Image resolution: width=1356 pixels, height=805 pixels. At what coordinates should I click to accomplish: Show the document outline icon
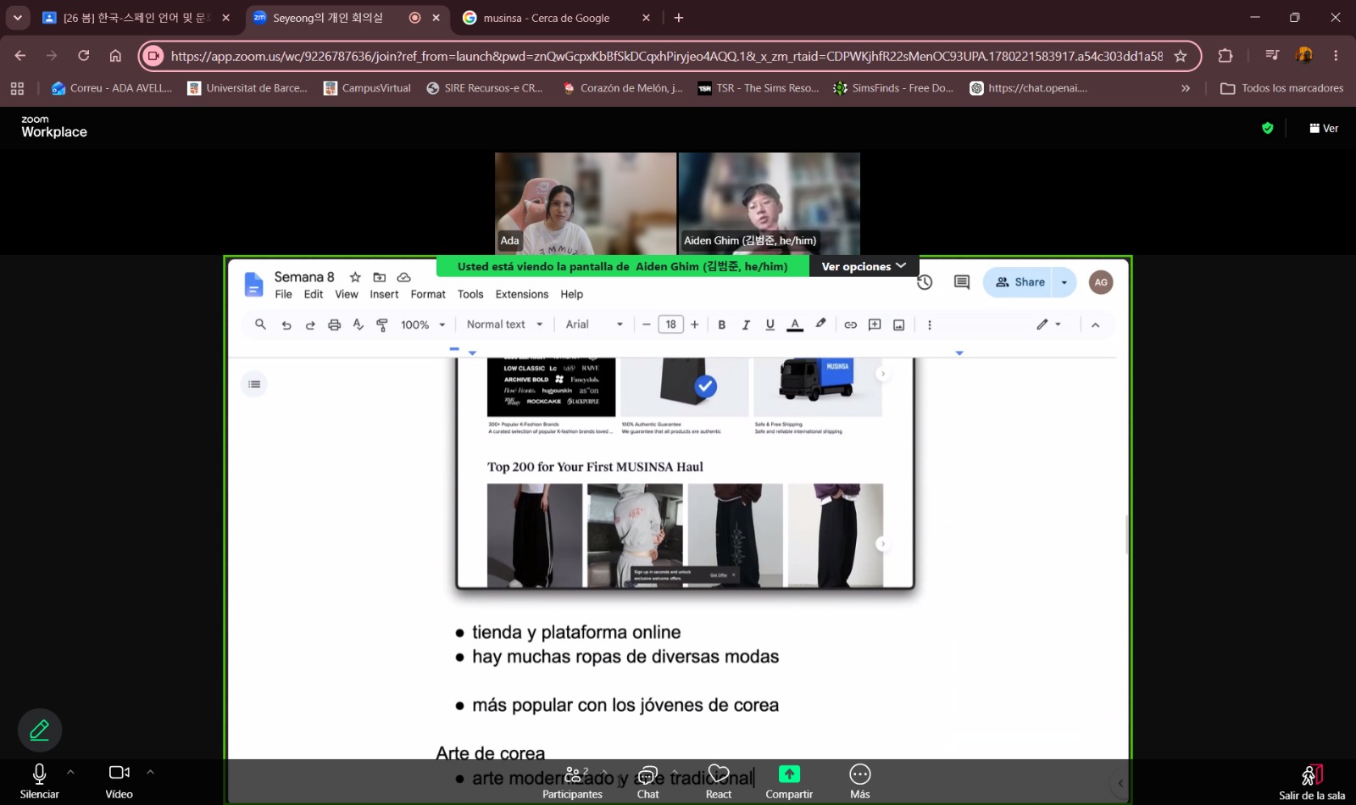(254, 384)
